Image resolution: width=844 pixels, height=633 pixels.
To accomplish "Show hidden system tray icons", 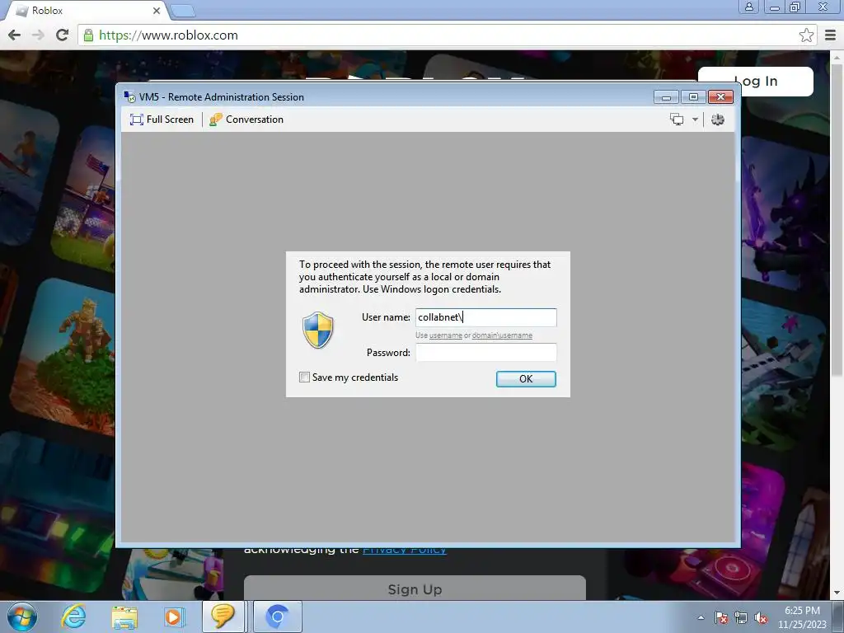I will point(701,617).
